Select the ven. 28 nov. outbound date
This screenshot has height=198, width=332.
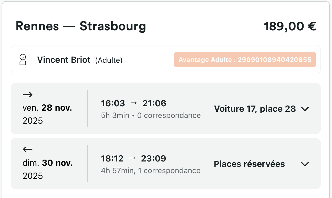47,108
